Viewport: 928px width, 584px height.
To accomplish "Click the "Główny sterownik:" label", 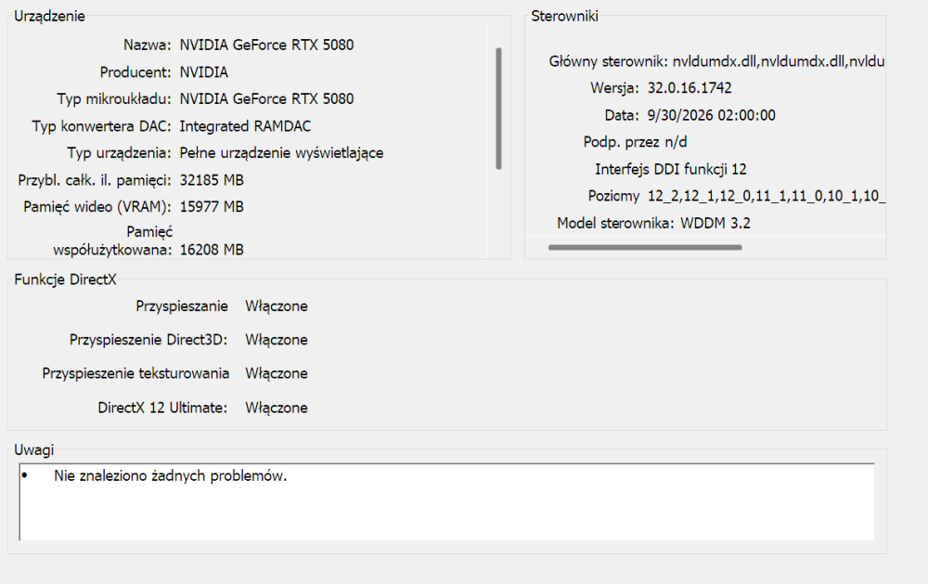I will pyautogui.click(x=609, y=61).
